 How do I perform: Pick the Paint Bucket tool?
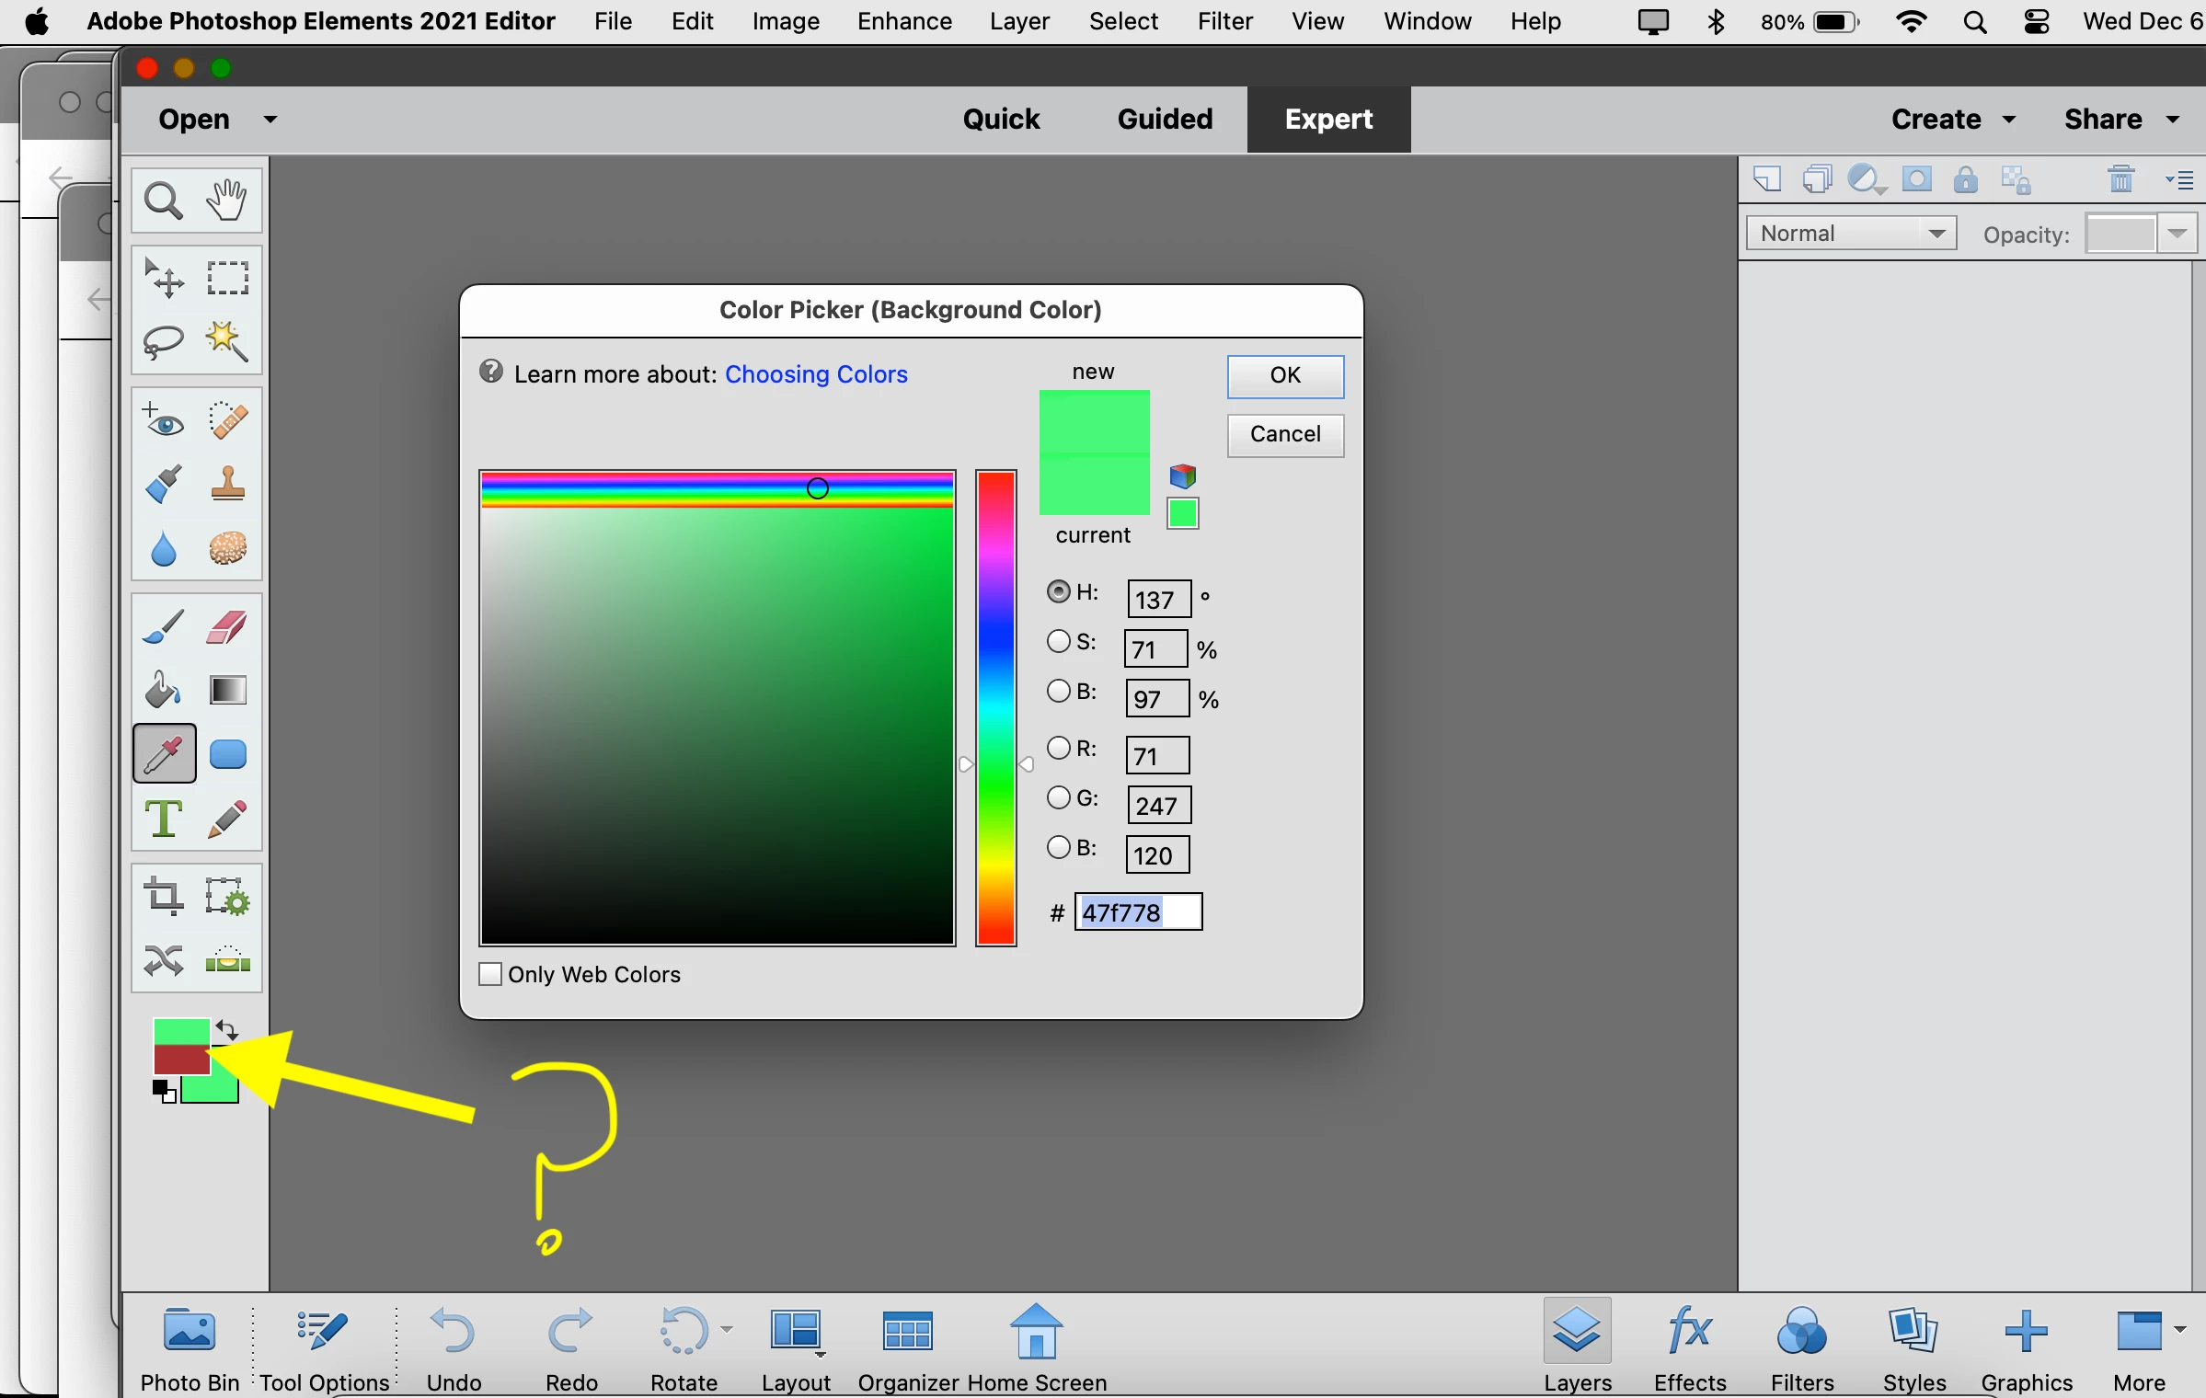164,690
